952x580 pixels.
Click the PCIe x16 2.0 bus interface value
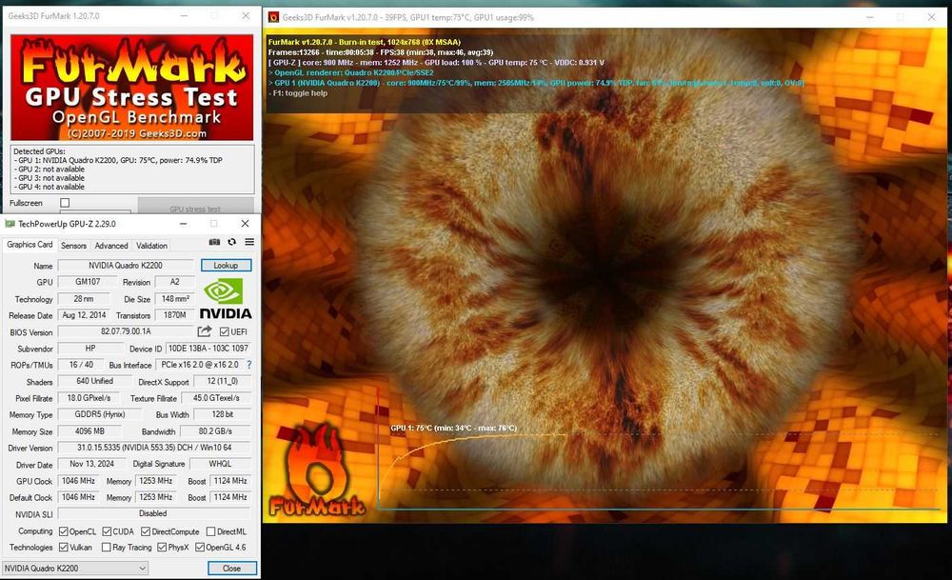[x=200, y=365]
